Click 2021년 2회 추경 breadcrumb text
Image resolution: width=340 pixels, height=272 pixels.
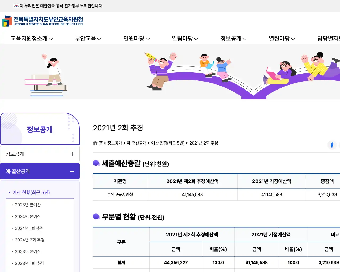(204, 143)
